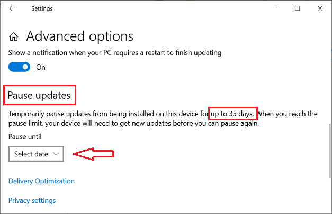Click the Settings title in the title bar
Screen dimensions: 332x214
pyautogui.click(x=42, y=8)
